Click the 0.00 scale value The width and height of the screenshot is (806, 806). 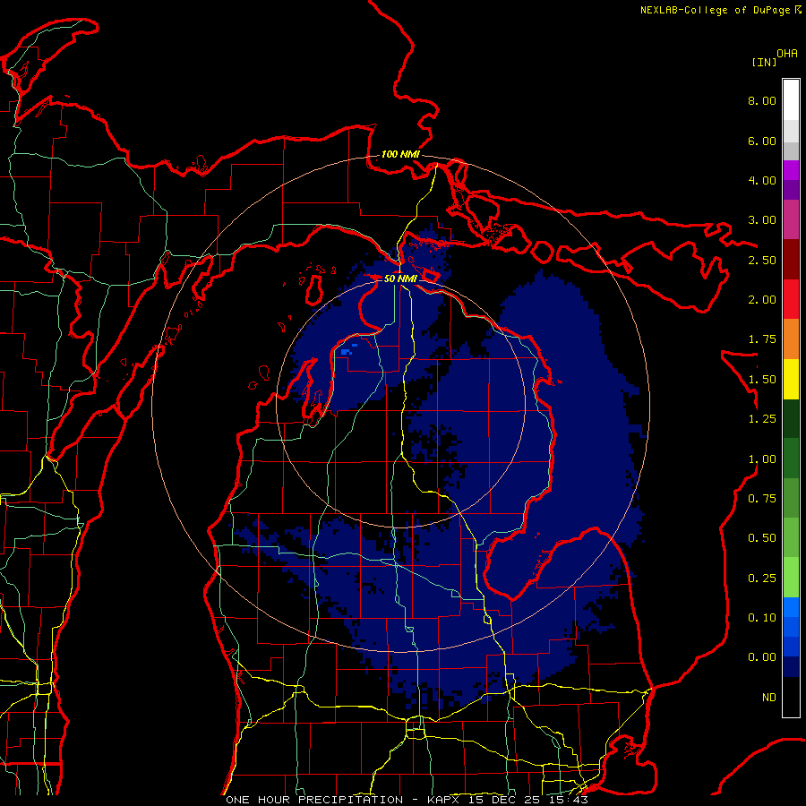pos(762,657)
